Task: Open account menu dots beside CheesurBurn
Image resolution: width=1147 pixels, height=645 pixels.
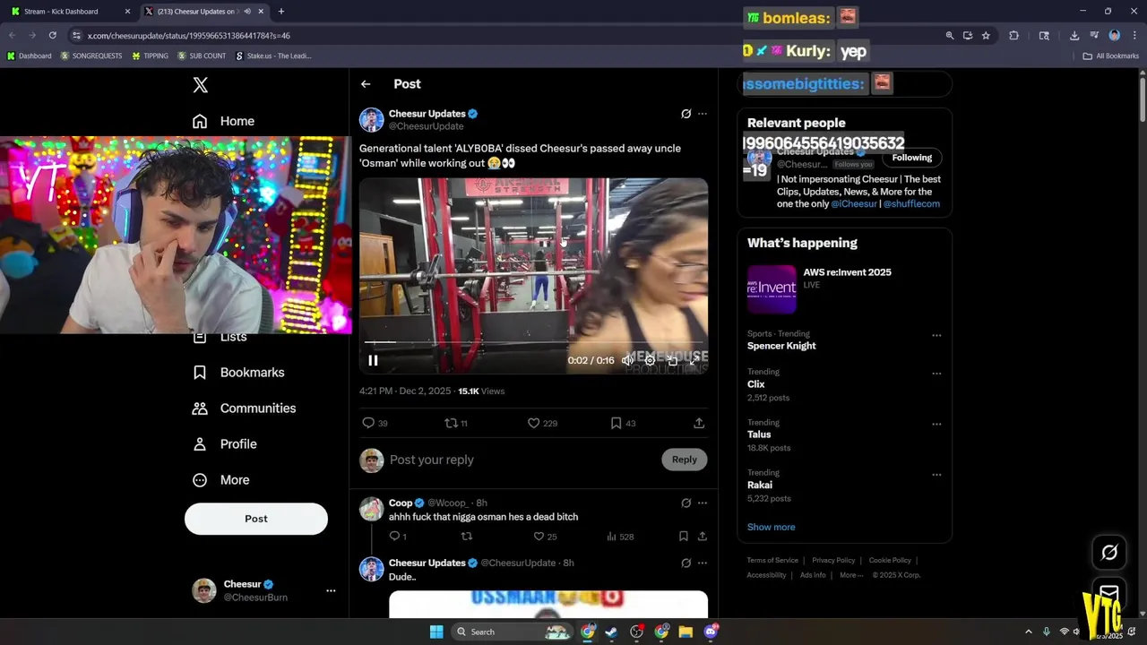Action: click(331, 590)
